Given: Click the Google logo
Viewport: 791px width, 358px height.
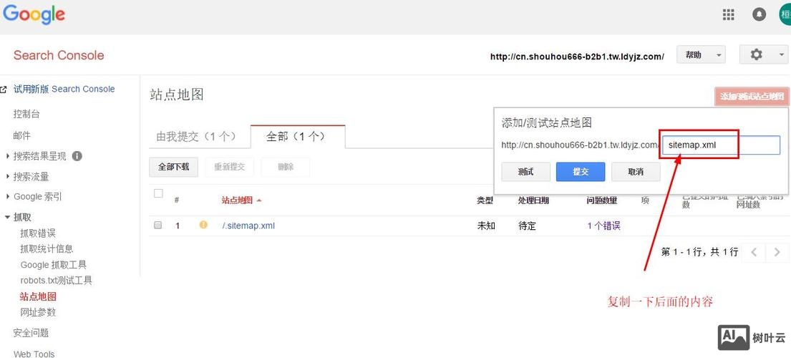Looking at the screenshot, I should (x=34, y=14).
